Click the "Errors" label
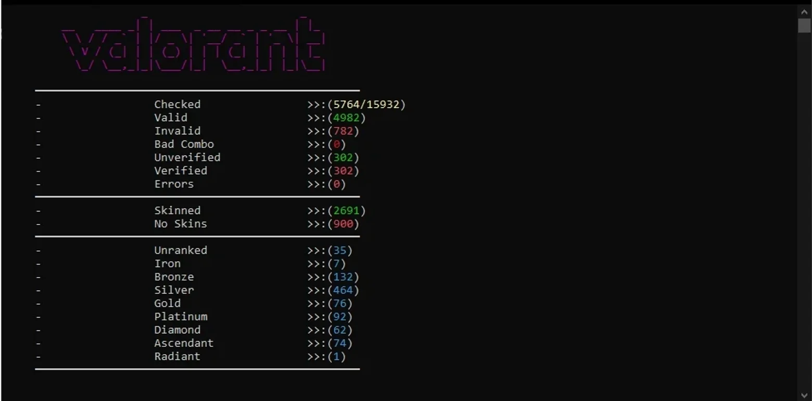The width and height of the screenshot is (812, 401). coord(174,184)
